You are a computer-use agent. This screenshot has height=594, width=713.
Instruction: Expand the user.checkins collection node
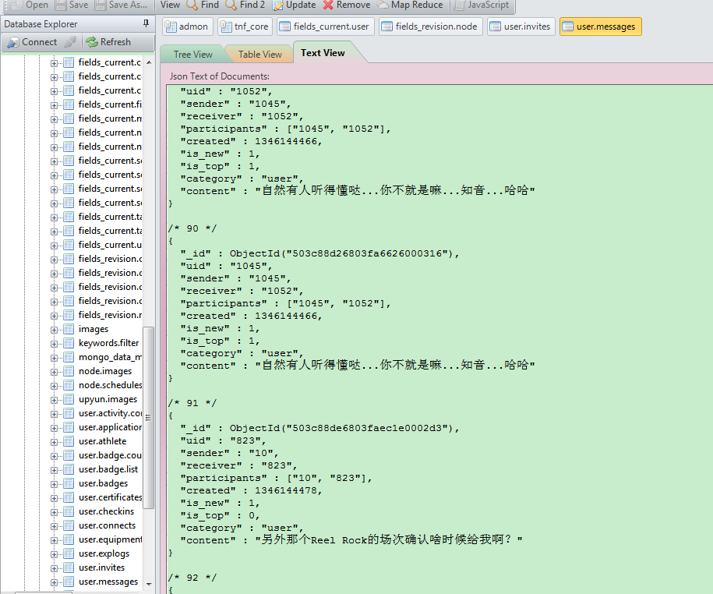[54, 512]
